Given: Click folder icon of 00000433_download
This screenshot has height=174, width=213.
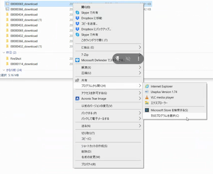Looking at the screenshot, I should click(7, 25).
